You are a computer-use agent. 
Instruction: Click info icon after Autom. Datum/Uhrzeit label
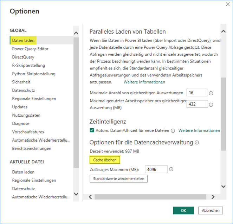pyautogui.click(x=173, y=131)
